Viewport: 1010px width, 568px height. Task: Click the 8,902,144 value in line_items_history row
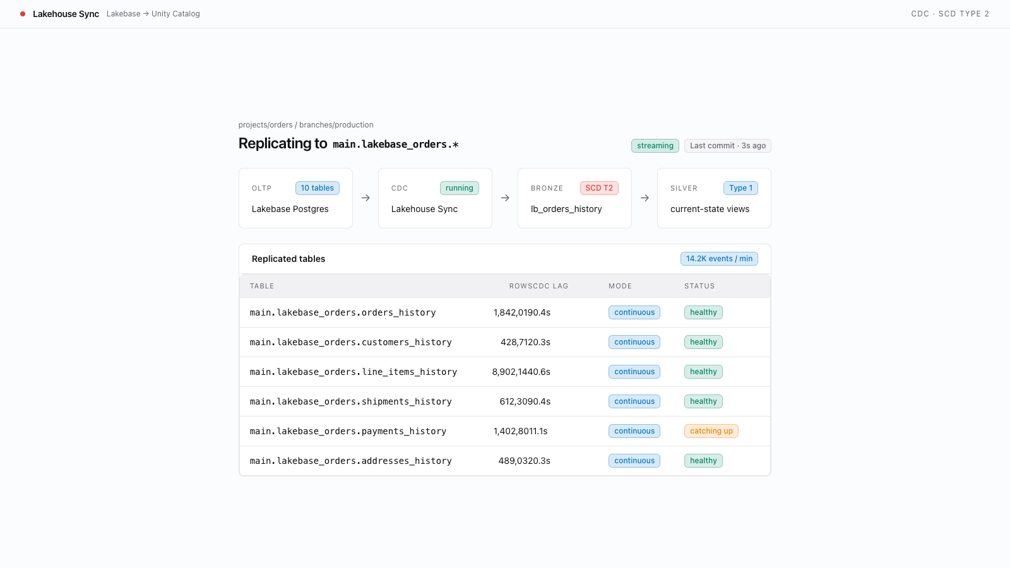click(513, 372)
